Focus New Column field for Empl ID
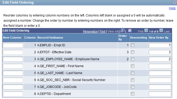 click(13, 45)
